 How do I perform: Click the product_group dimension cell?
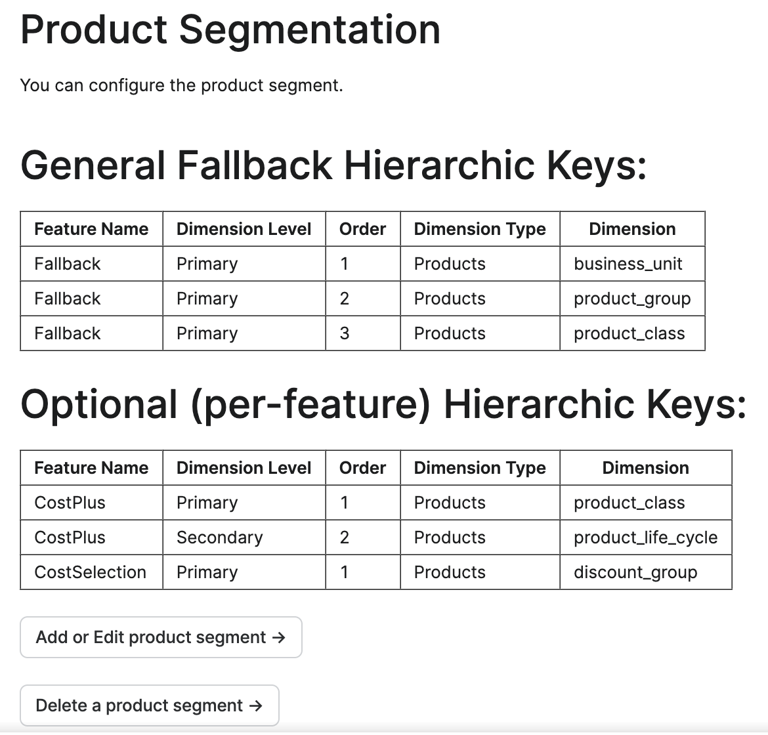(632, 299)
